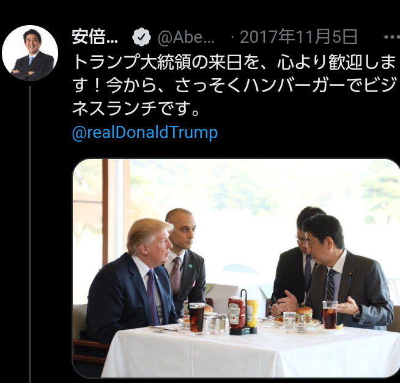This screenshot has width=400, height=383.
Task: Click the tweet's first line トランプ大統領の来日を
Action: pos(167,62)
